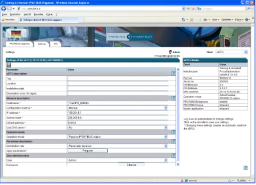Click the Live Search box
Viewport: 256px width, 185px height.
pos(221,9)
